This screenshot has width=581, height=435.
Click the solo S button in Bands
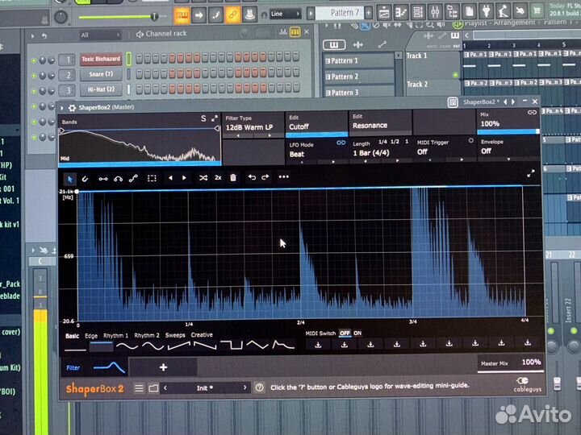[203, 118]
